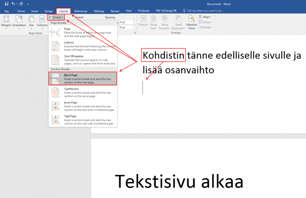The image size is (306, 198).
Task: Expand the Breaks dropdown
Action: (x=56, y=17)
